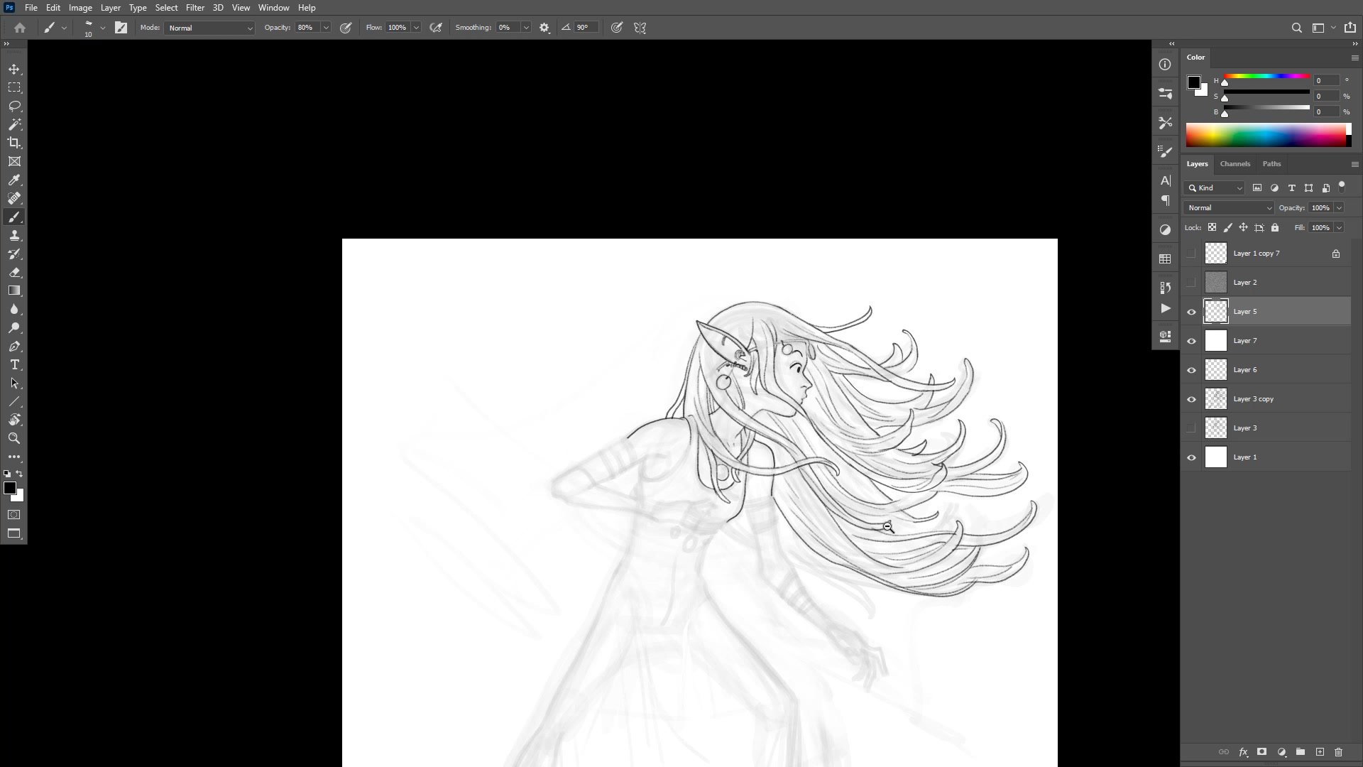
Task: Open the Filter menu
Action: [195, 8]
